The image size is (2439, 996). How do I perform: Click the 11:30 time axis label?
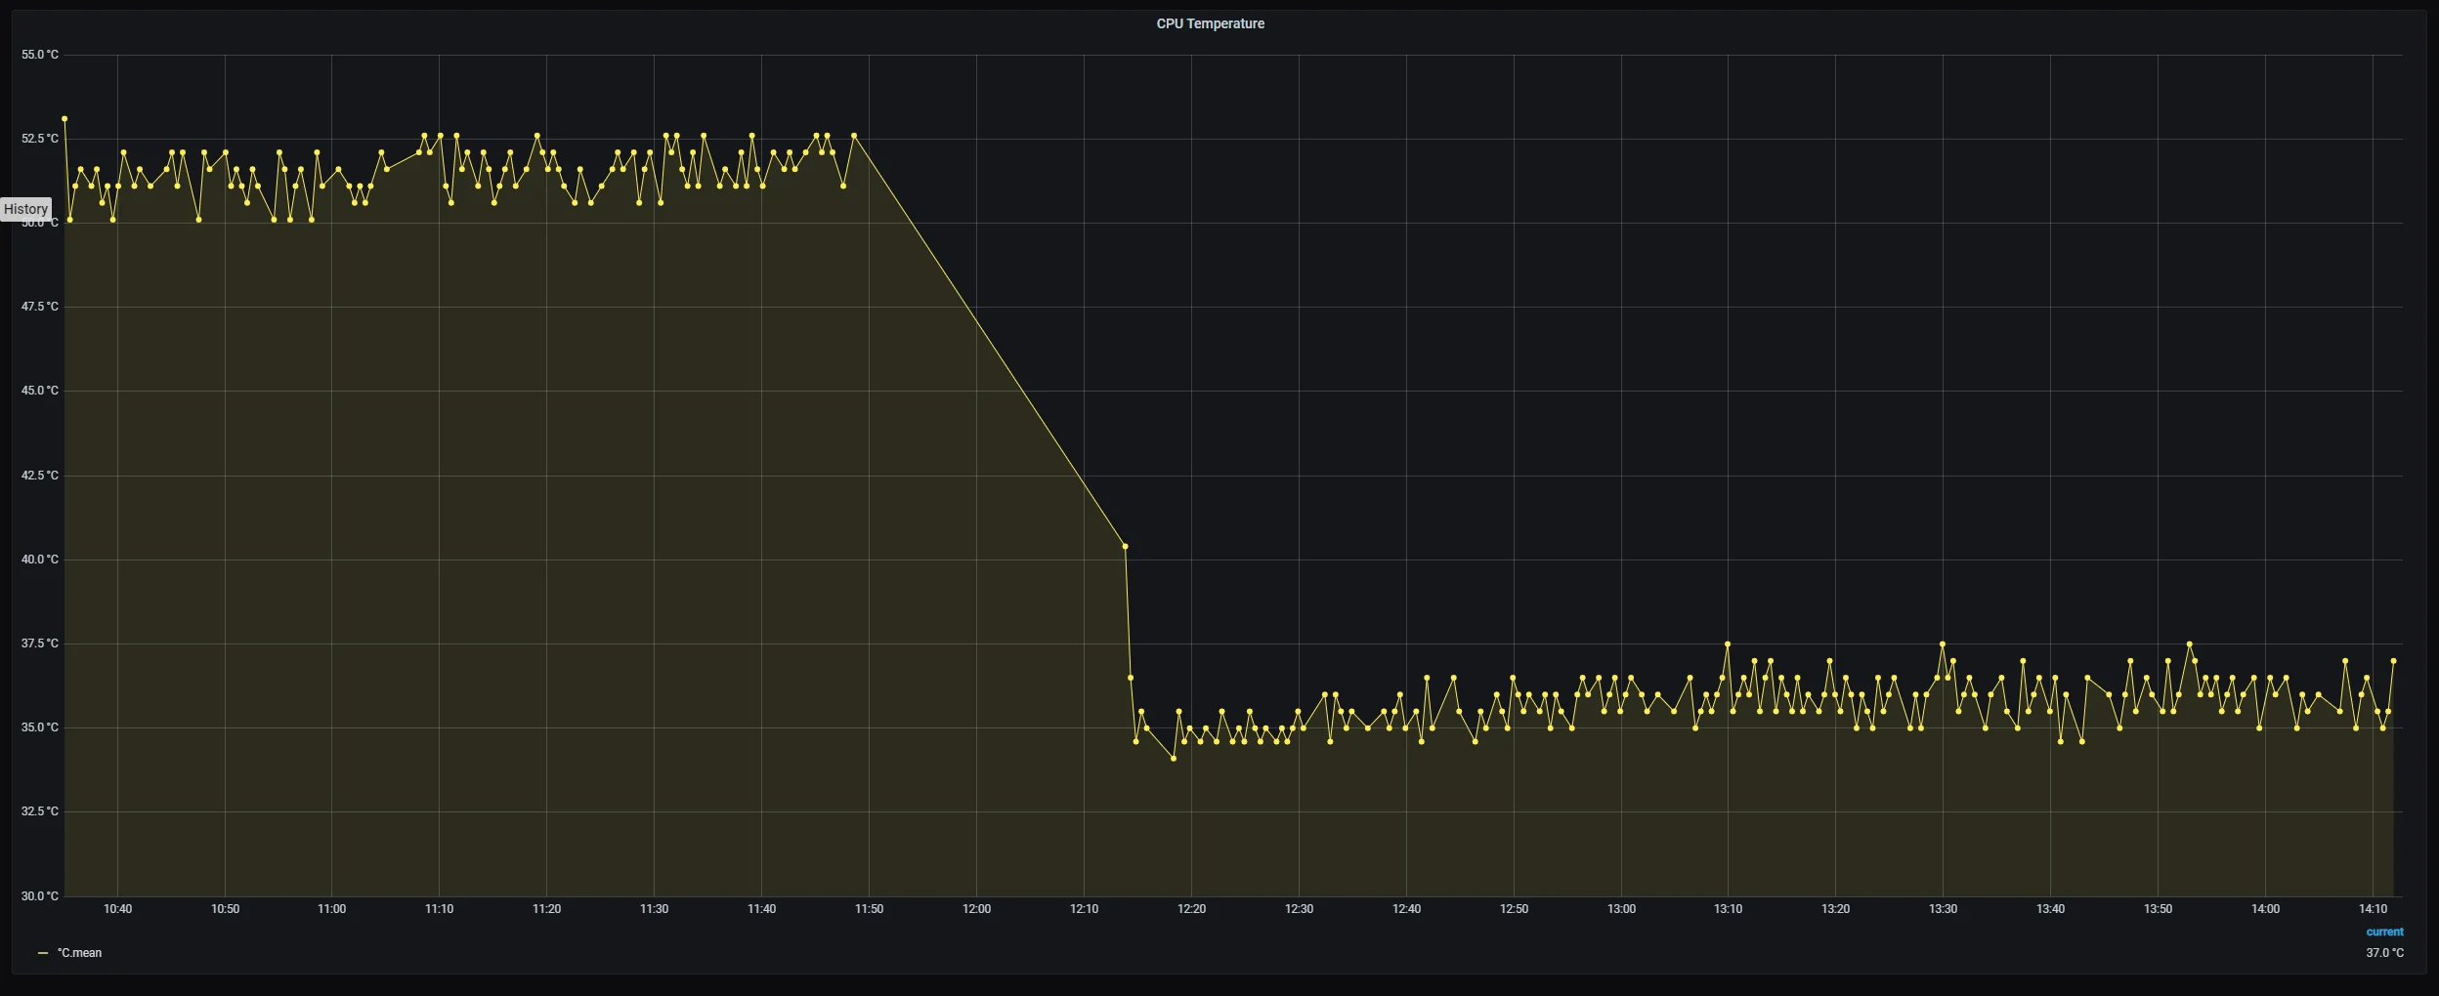655,909
